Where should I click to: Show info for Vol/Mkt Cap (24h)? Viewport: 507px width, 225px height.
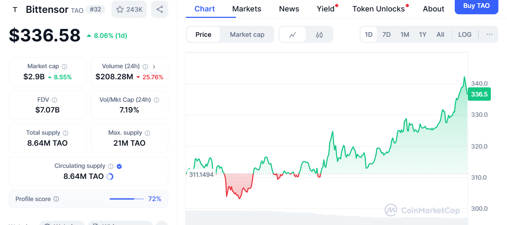point(156,100)
